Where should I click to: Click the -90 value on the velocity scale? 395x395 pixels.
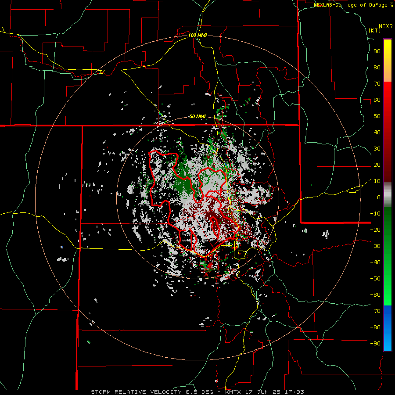[x=375, y=343]
